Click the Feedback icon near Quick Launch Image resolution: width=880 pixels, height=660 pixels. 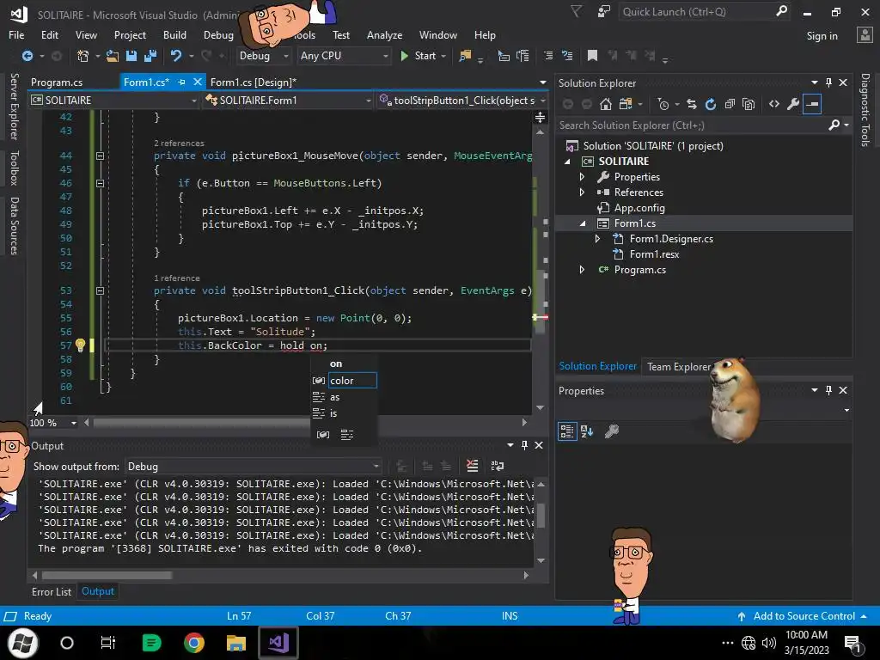click(x=604, y=12)
